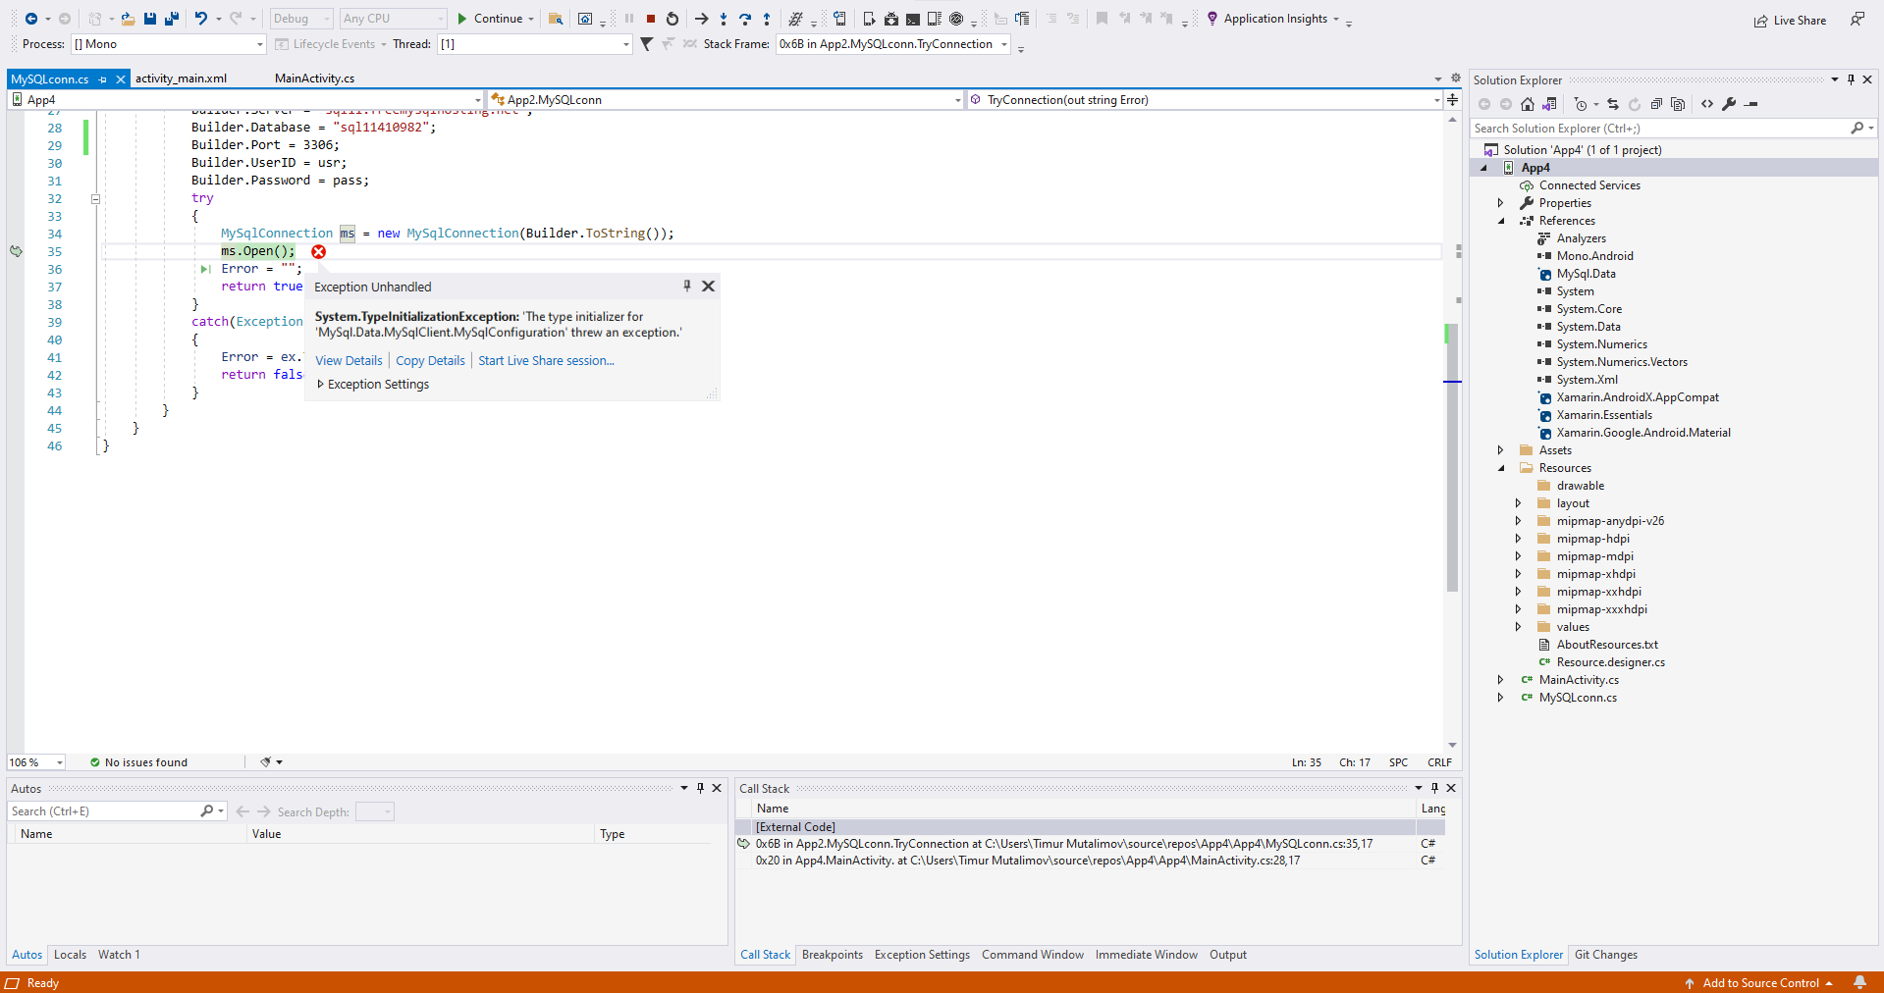Click the Find in Files icon

(x=556, y=19)
